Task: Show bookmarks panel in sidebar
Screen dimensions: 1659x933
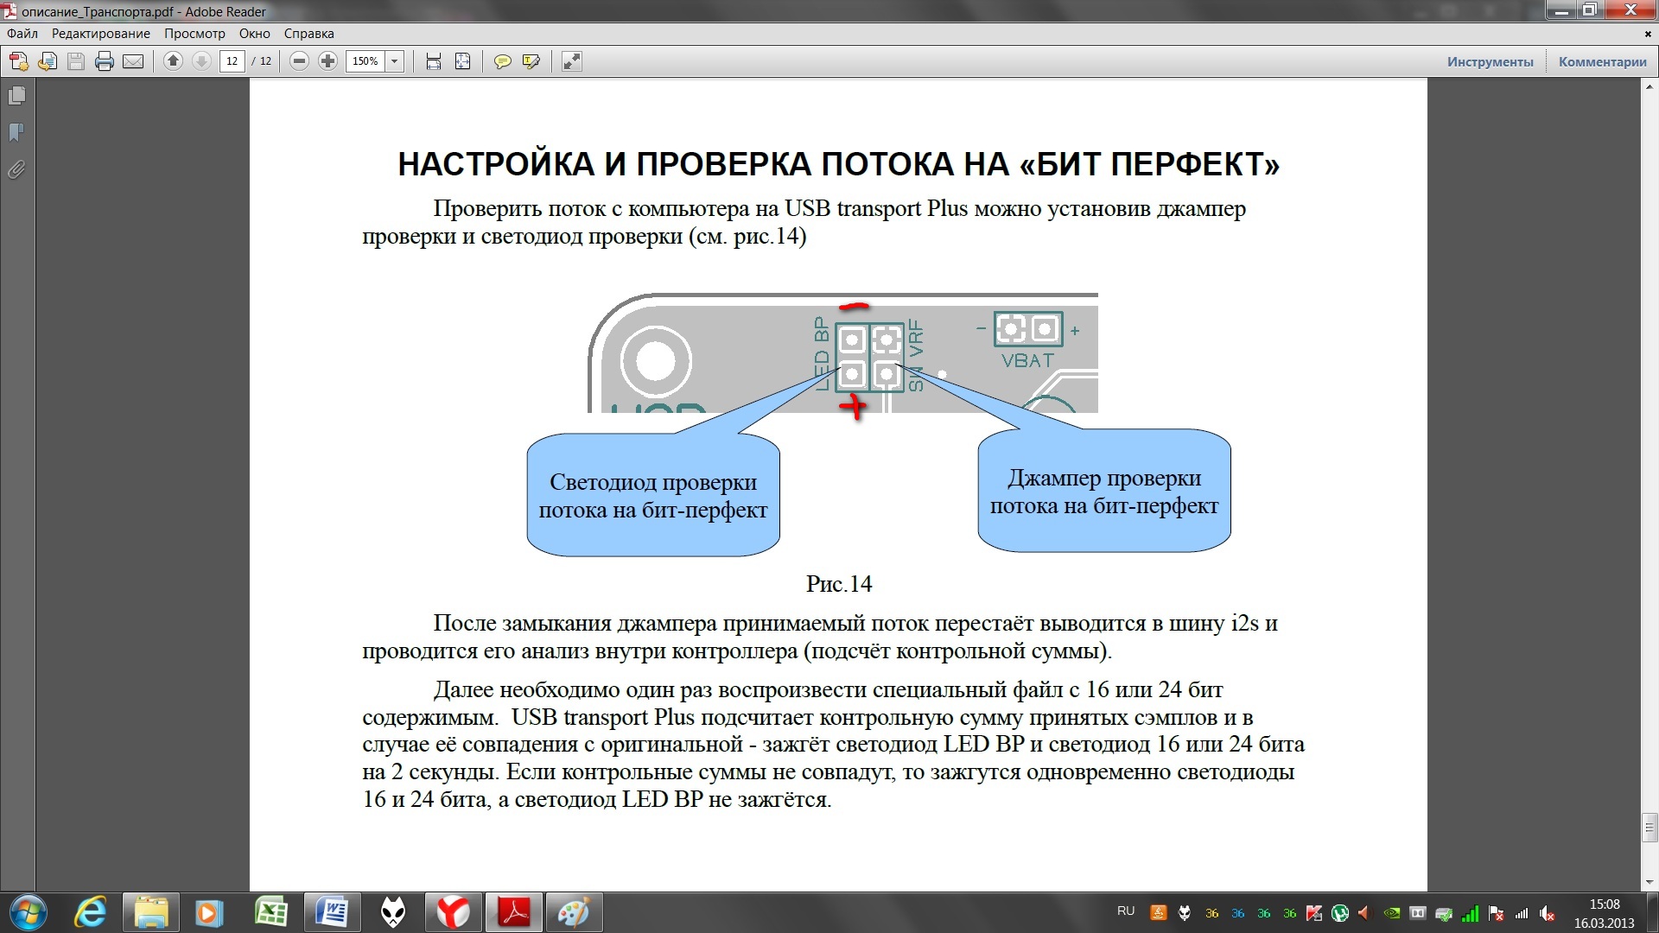Action: [16, 132]
